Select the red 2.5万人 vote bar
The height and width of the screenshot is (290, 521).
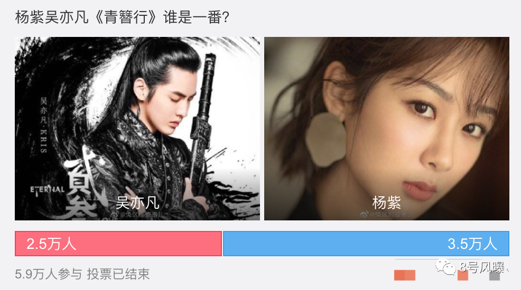tap(118, 244)
